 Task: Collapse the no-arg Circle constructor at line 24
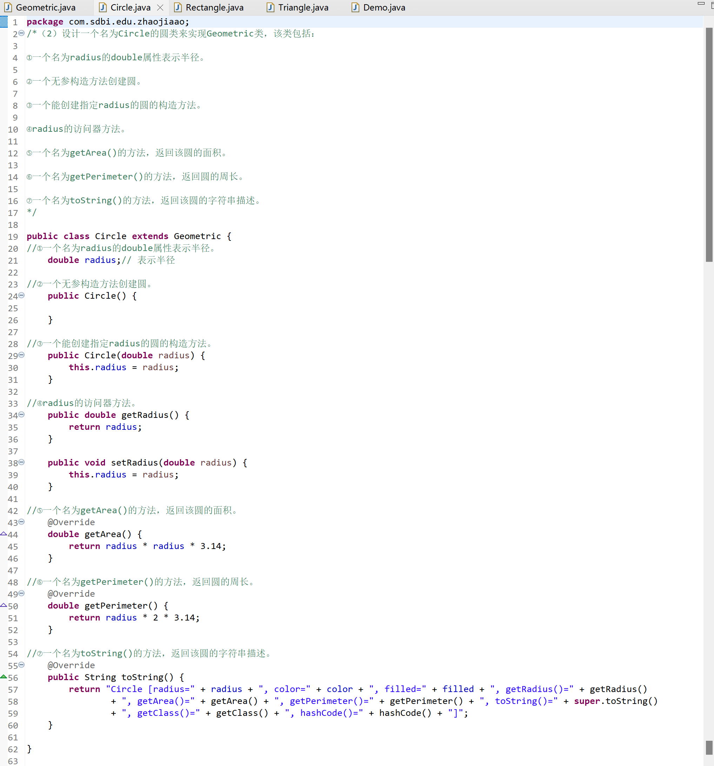click(22, 296)
